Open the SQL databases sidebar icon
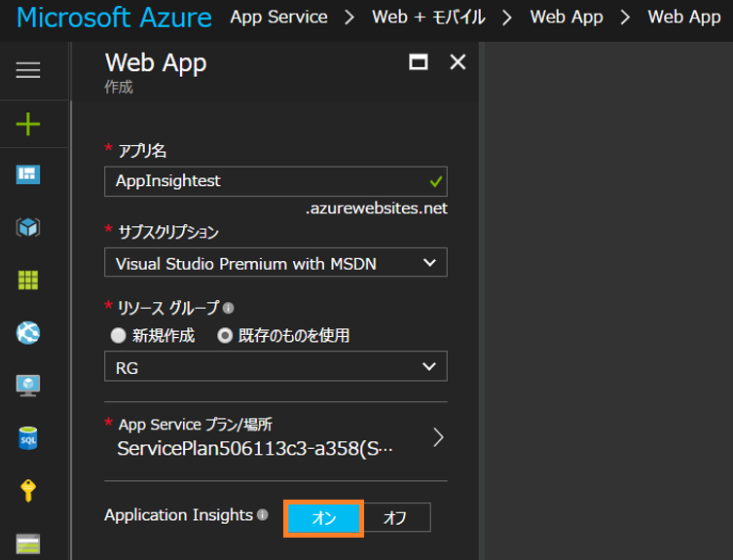 pos(28,438)
